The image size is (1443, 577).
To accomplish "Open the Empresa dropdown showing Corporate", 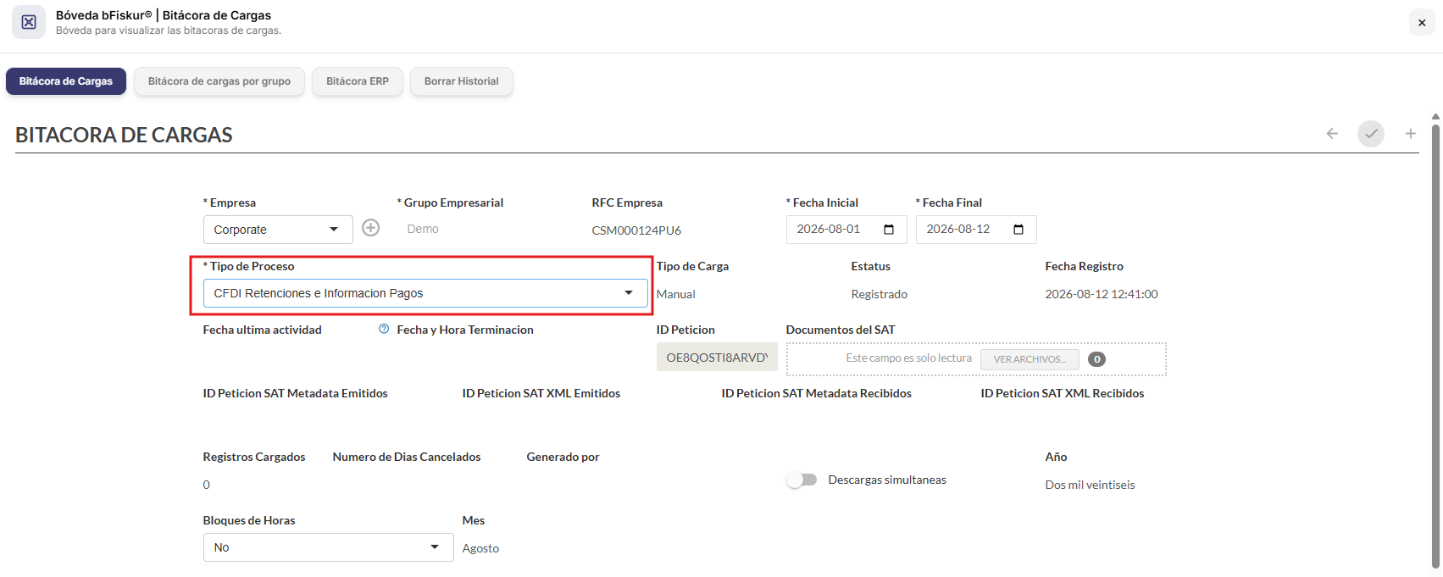I will pos(278,230).
